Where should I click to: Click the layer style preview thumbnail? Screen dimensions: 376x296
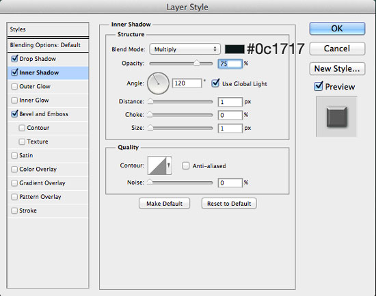point(336,117)
